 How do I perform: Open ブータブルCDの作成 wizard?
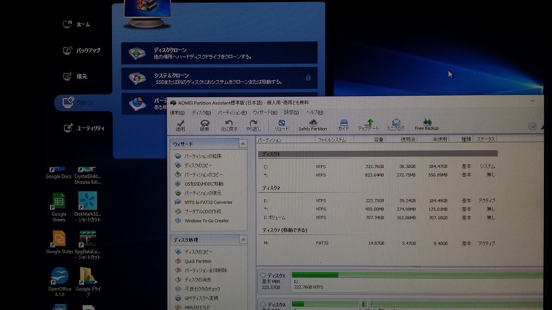tap(198, 211)
